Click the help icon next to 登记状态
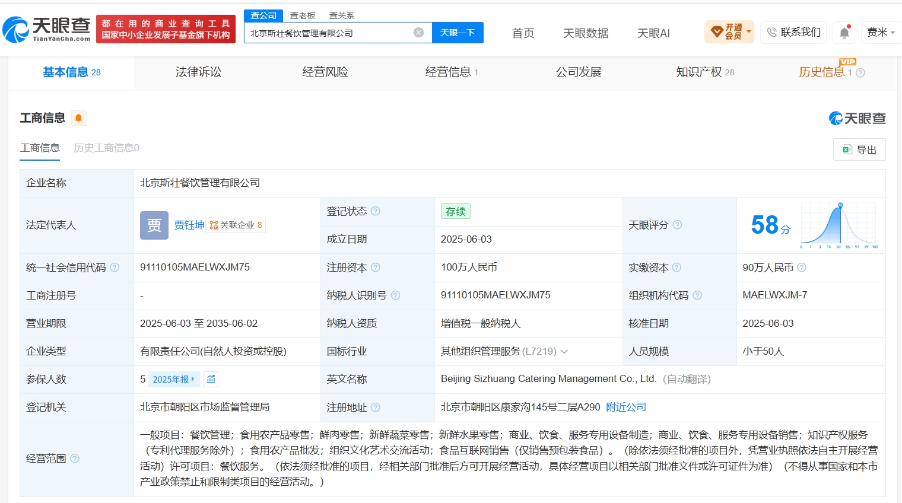Screen dimensions: 902x503 [376, 211]
